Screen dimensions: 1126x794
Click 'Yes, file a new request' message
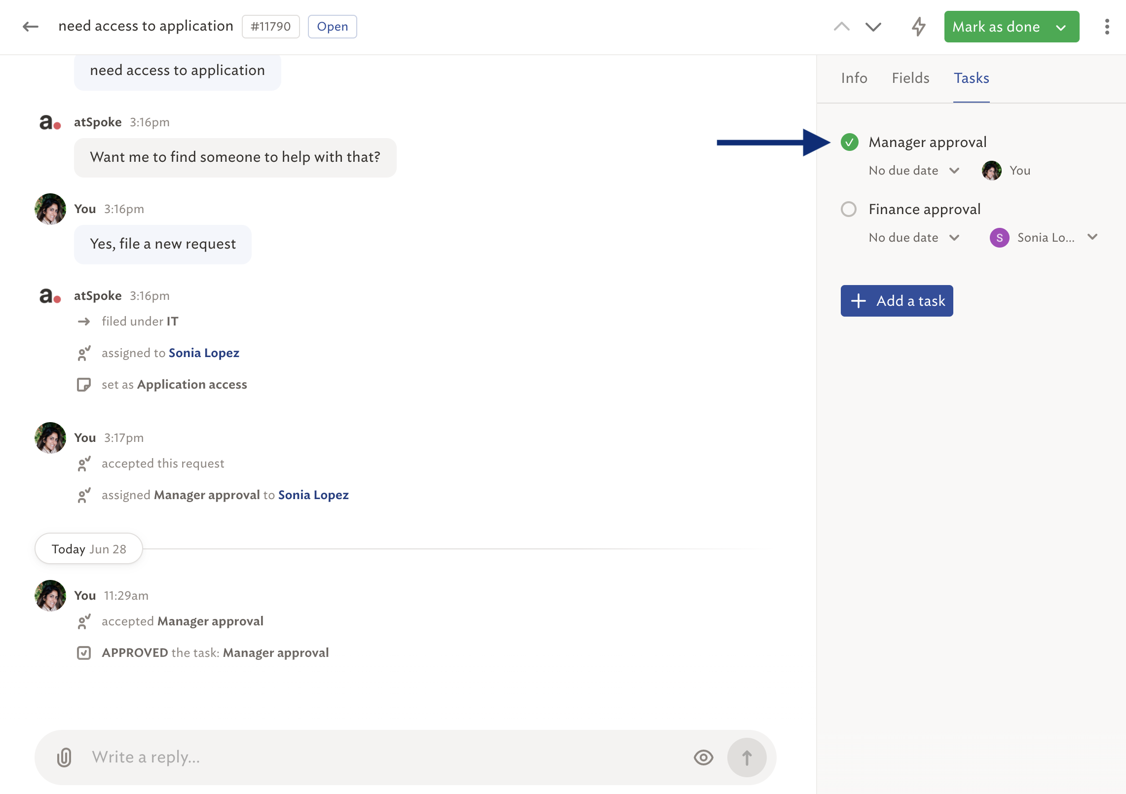pyautogui.click(x=163, y=244)
